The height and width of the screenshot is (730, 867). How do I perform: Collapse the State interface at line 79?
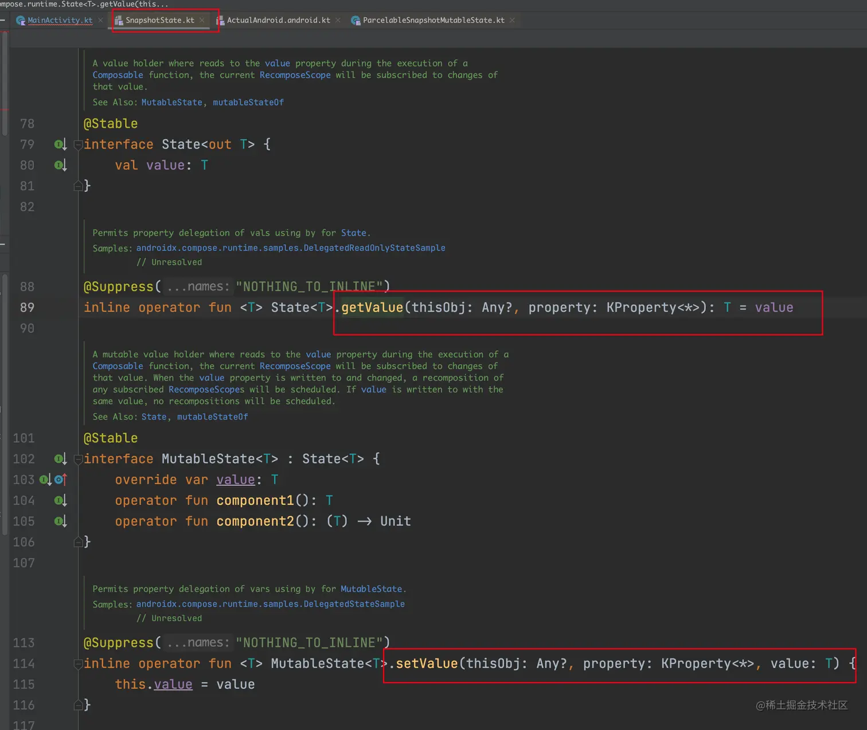(x=78, y=144)
